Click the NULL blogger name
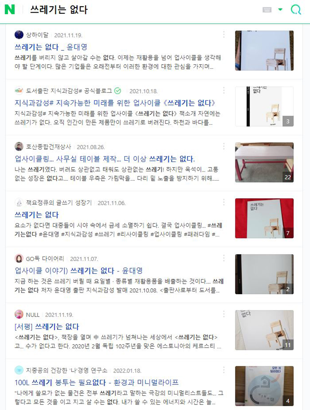This screenshot has height=410, width=310. point(33,315)
